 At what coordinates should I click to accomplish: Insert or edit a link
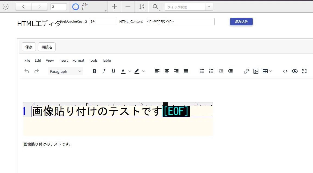[246, 71]
